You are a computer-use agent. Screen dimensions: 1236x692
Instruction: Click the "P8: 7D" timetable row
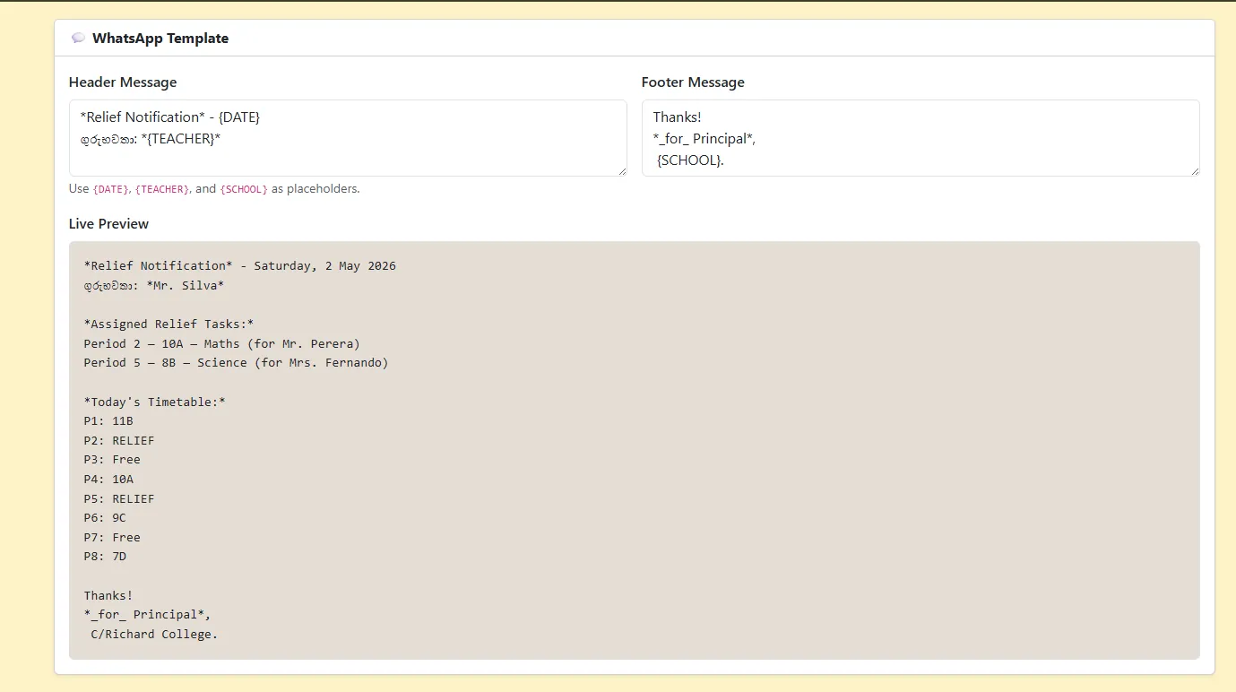click(105, 557)
